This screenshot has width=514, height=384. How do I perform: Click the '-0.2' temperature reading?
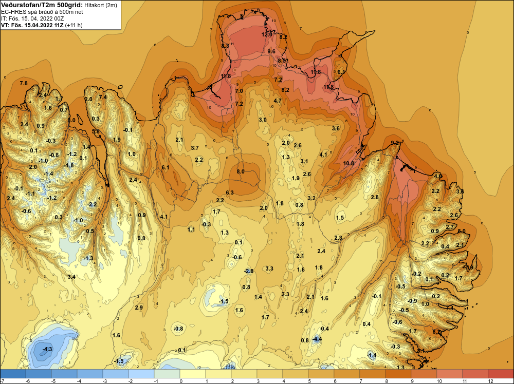click(416, 274)
